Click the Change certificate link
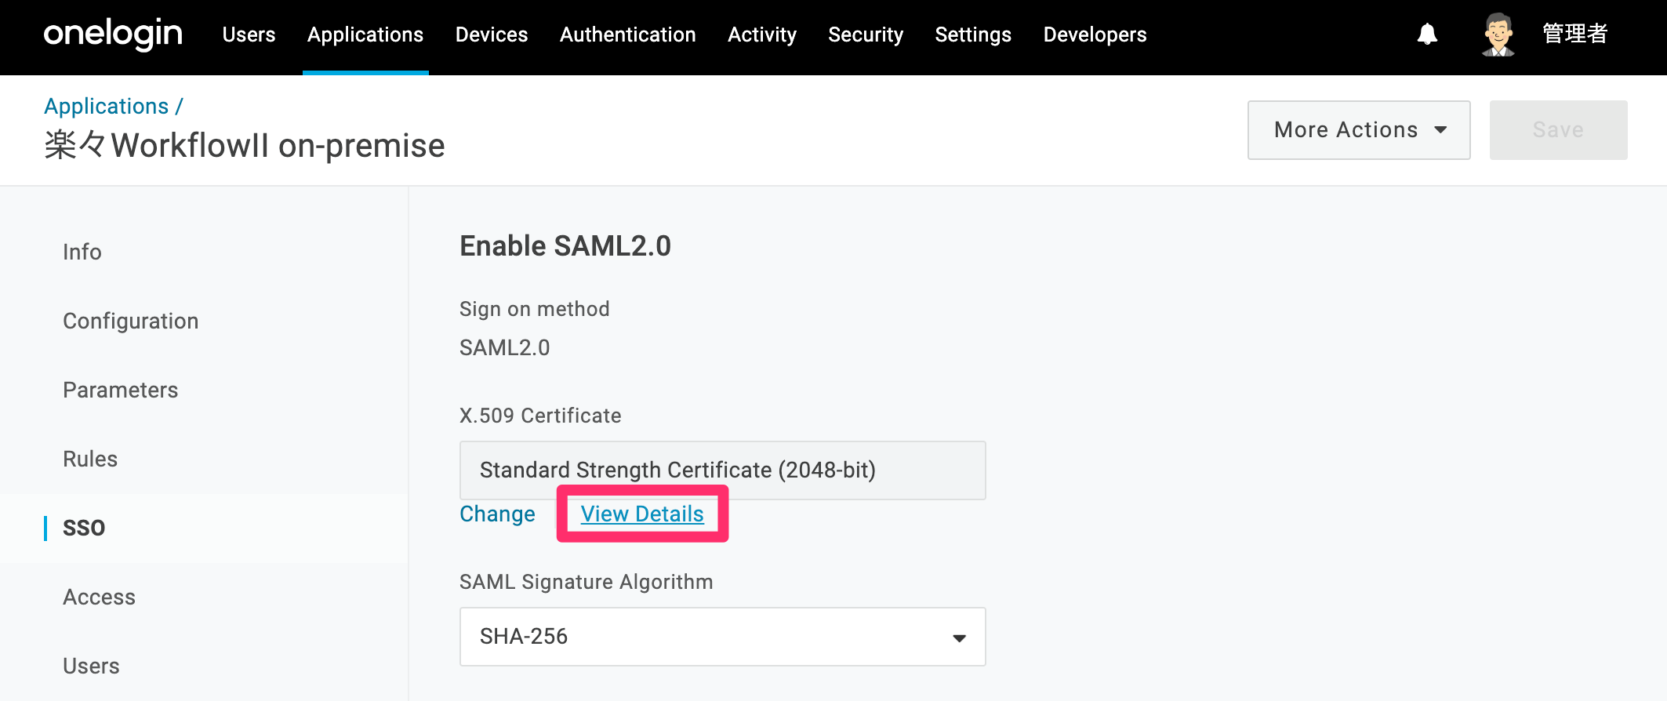This screenshot has width=1667, height=701. 497,514
